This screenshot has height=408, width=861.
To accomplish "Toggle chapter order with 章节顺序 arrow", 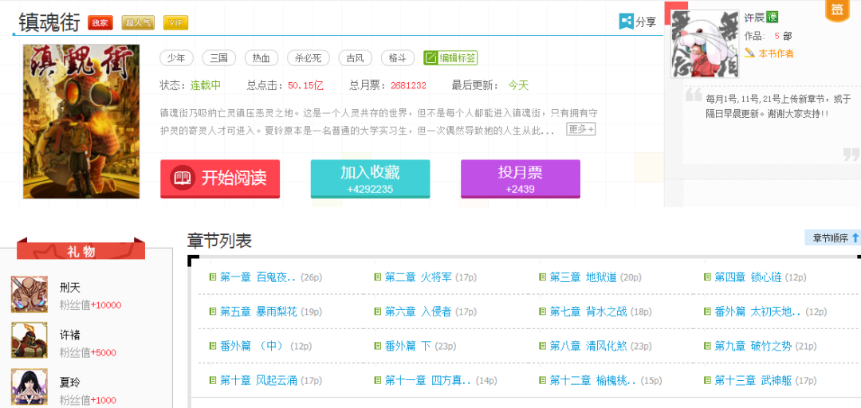I will [x=832, y=237].
